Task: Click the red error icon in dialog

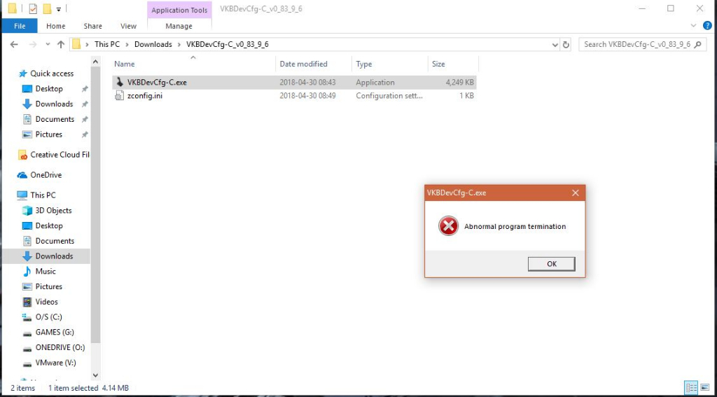Action: (448, 226)
